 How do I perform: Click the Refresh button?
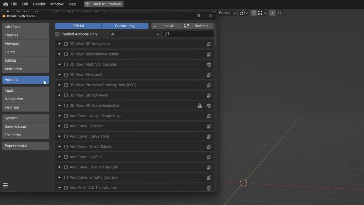tap(201, 26)
